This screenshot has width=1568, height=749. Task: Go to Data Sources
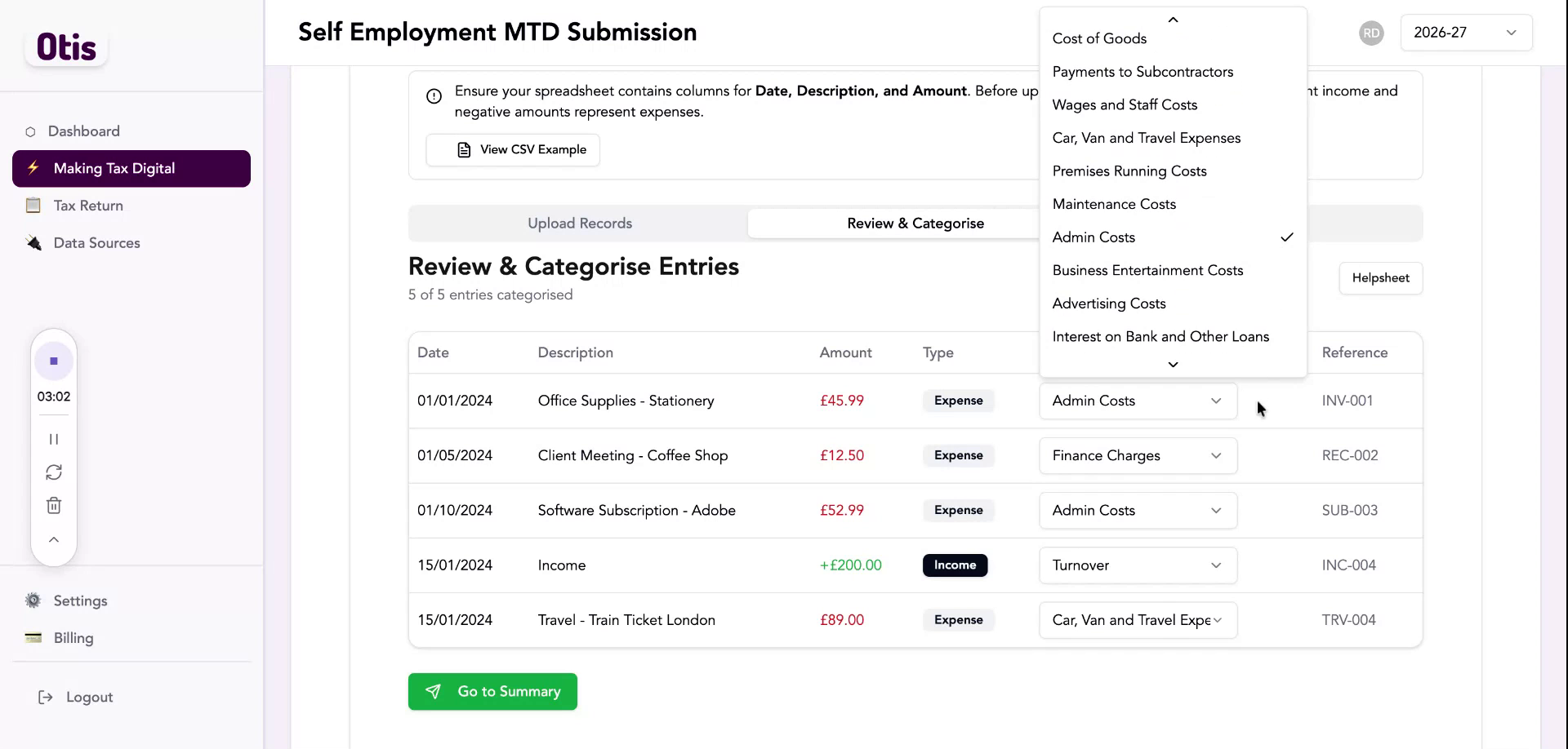[x=96, y=243]
